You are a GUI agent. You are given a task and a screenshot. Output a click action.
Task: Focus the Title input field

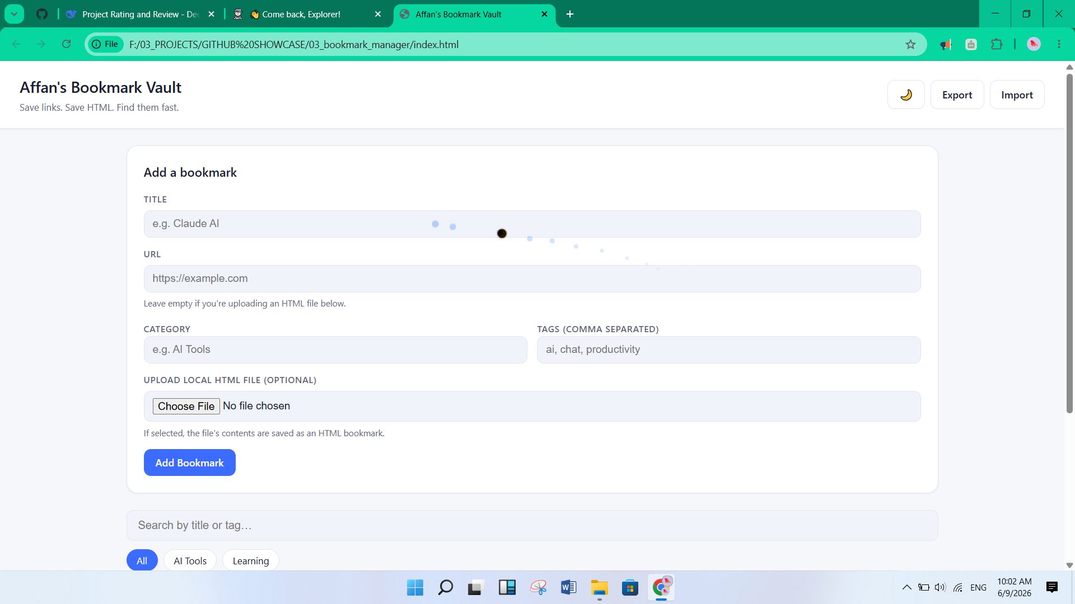pos(532,224)
